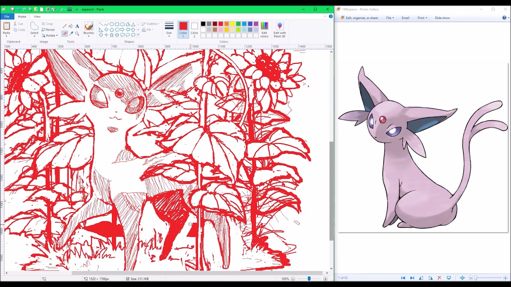Click the Photo Gallery zoom slider handle

tap(475, 278)
